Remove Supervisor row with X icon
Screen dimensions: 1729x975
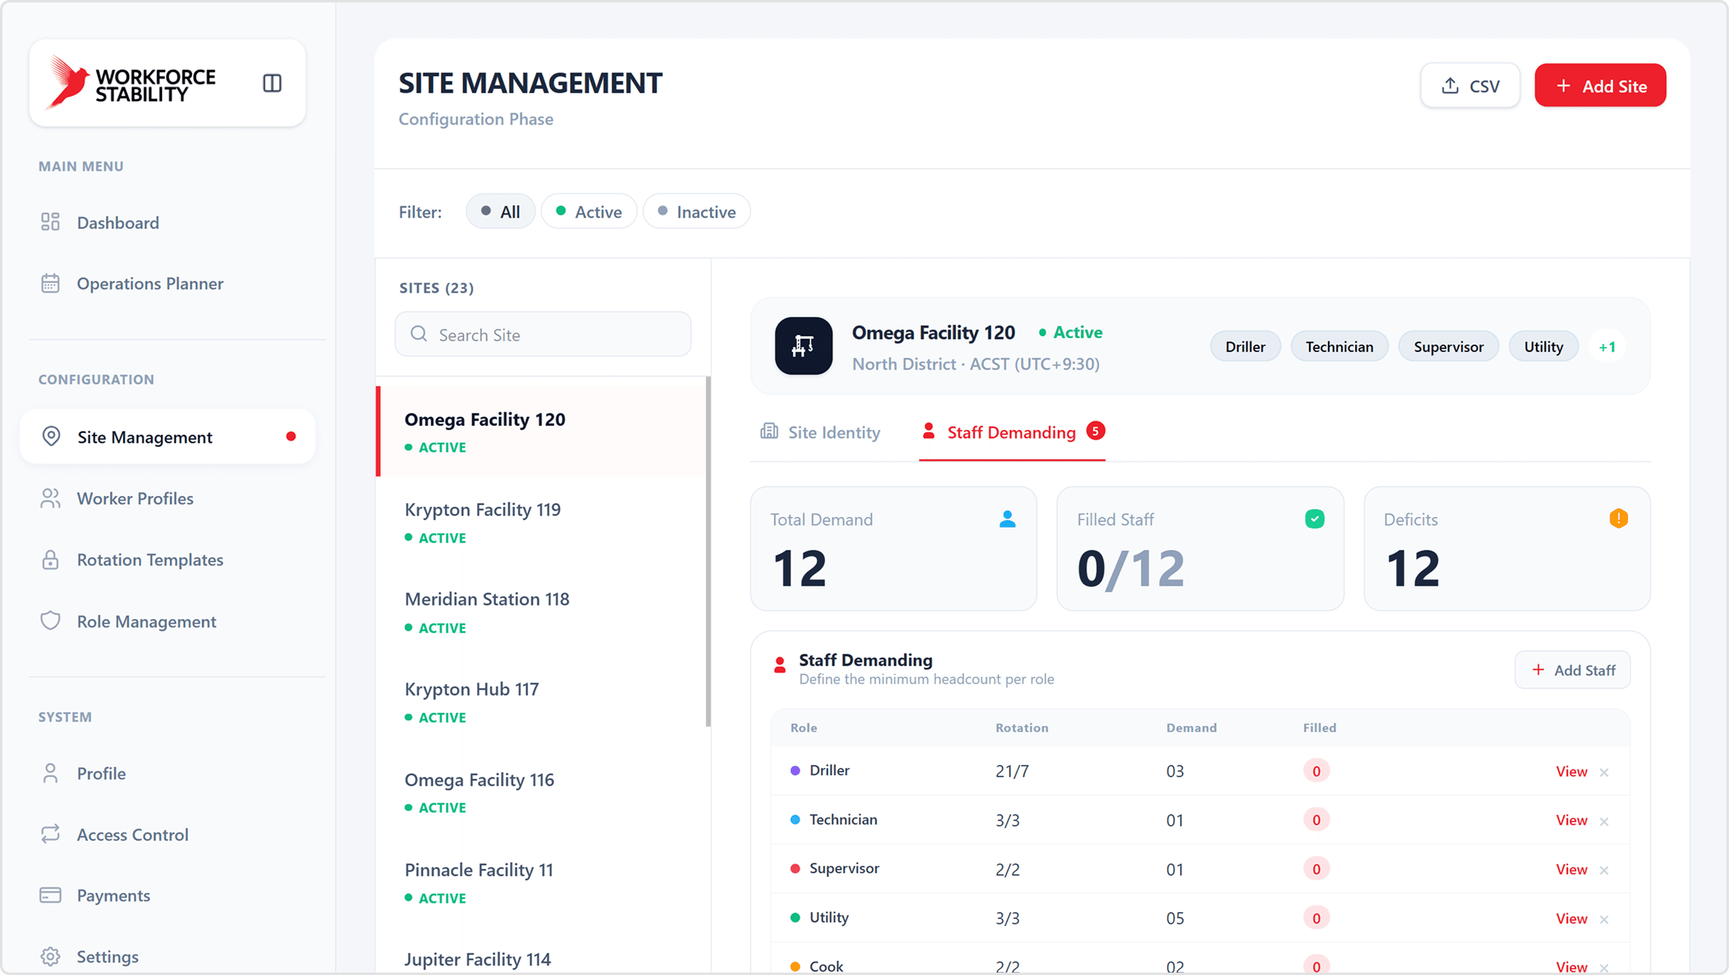[x=1604, y=870]
